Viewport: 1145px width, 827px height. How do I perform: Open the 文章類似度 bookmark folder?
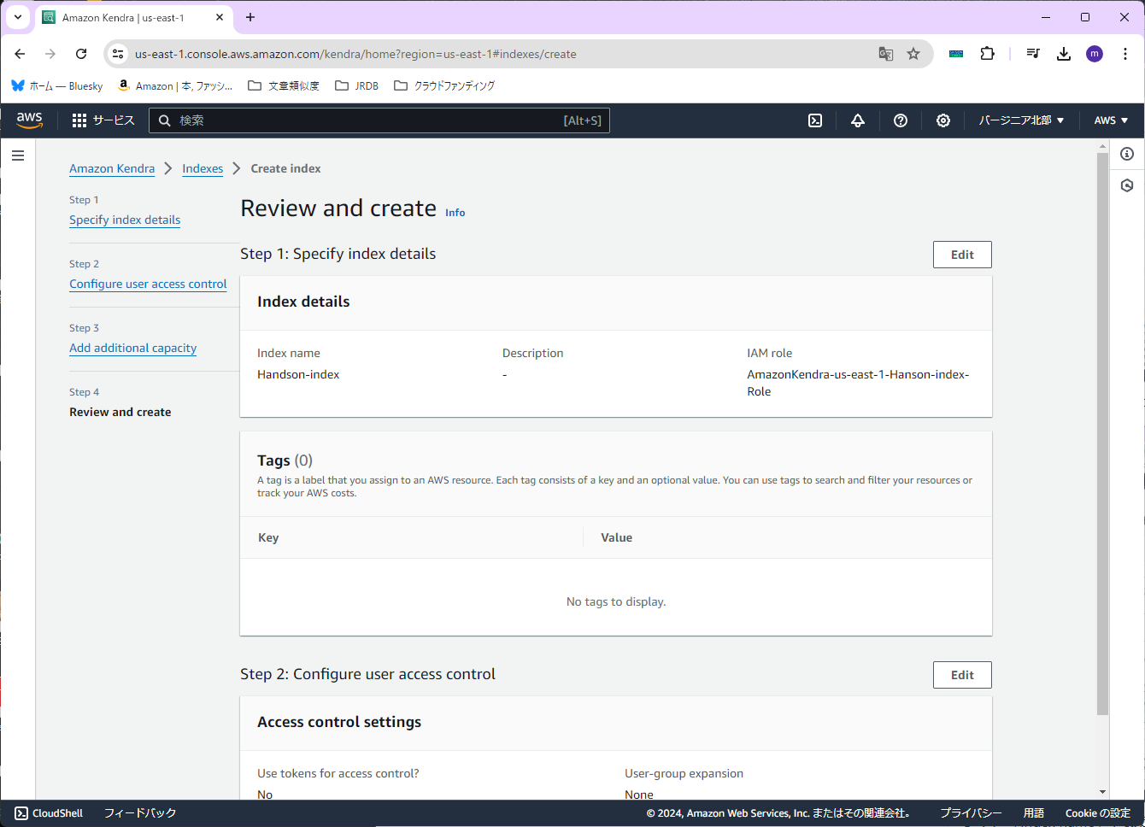pos(284,85)
